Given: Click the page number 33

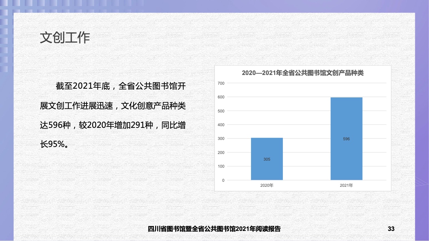Looking at the screenshot, I should 391,229.
